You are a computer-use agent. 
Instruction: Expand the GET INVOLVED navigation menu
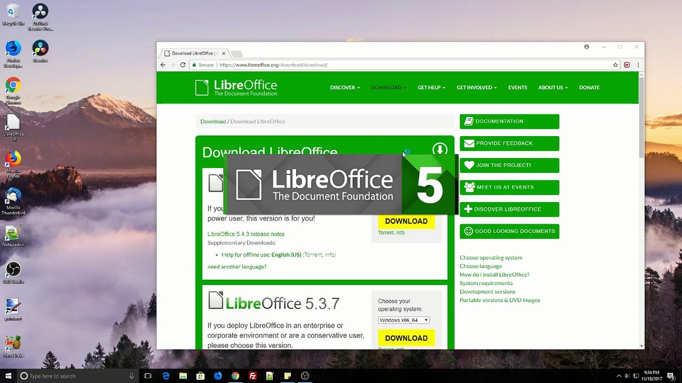point(476,87)
